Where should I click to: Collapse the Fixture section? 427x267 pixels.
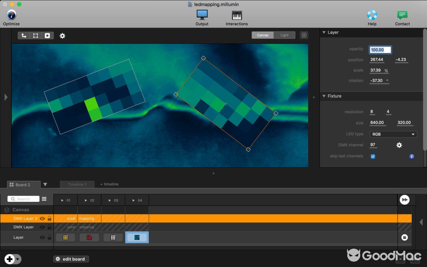click(324, 96)
